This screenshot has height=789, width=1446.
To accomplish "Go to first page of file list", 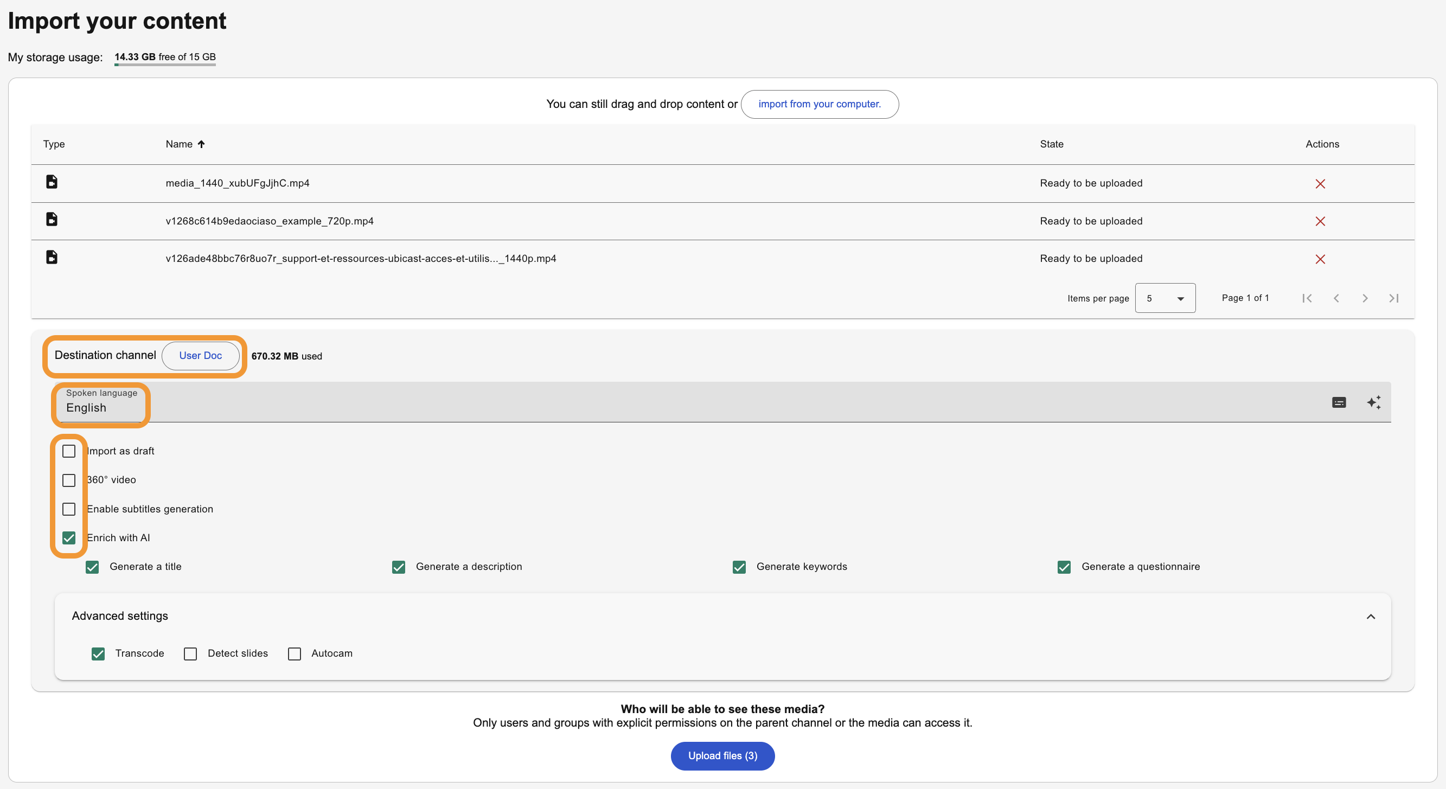I will click(x=1307, y=298).
